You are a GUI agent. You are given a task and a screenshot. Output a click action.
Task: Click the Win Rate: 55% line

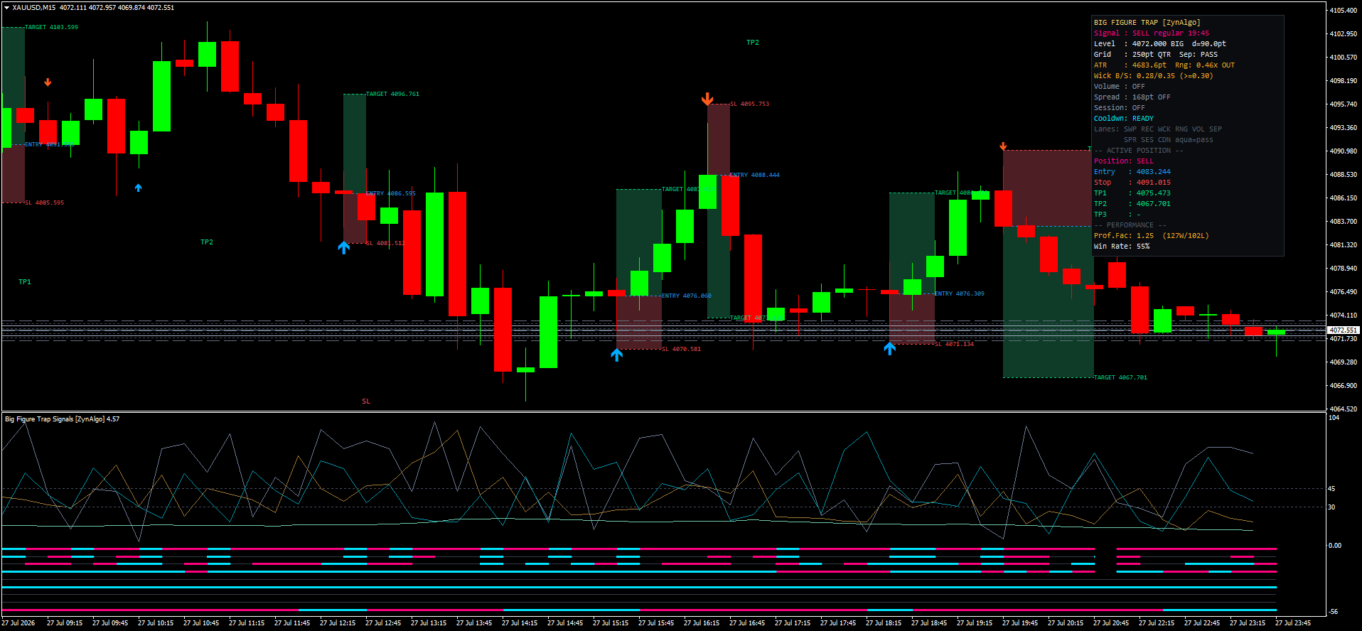[x=1122, y=247]
